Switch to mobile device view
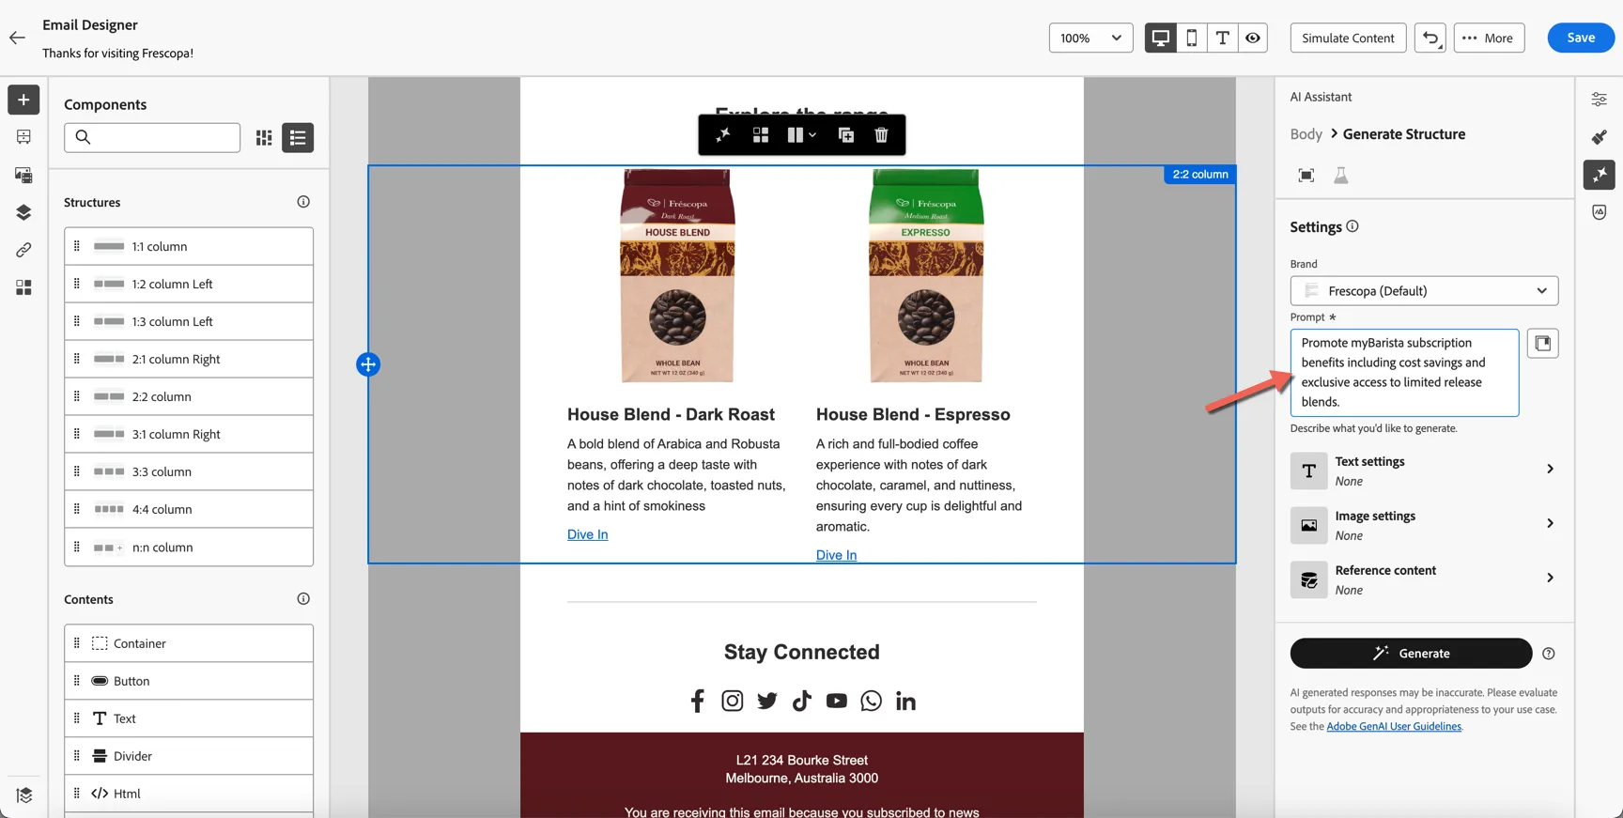1623x818 pixels. pyautogui.click(x=1192, y=38)
